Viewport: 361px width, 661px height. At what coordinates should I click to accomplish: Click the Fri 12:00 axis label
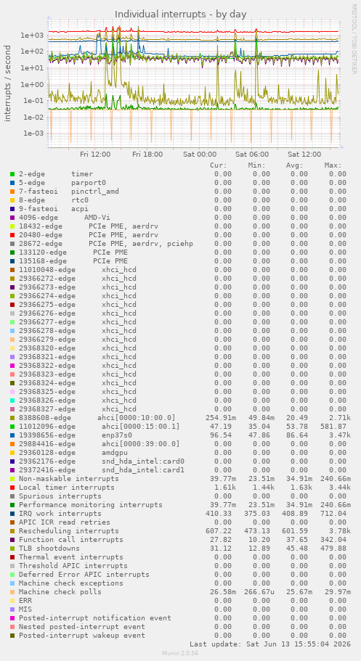coord(95,155)
